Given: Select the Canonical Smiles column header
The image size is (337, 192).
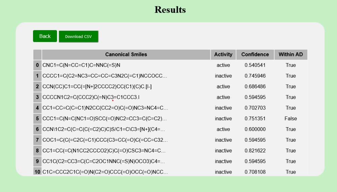Looking at the screenshot, I should click(126, 55).
